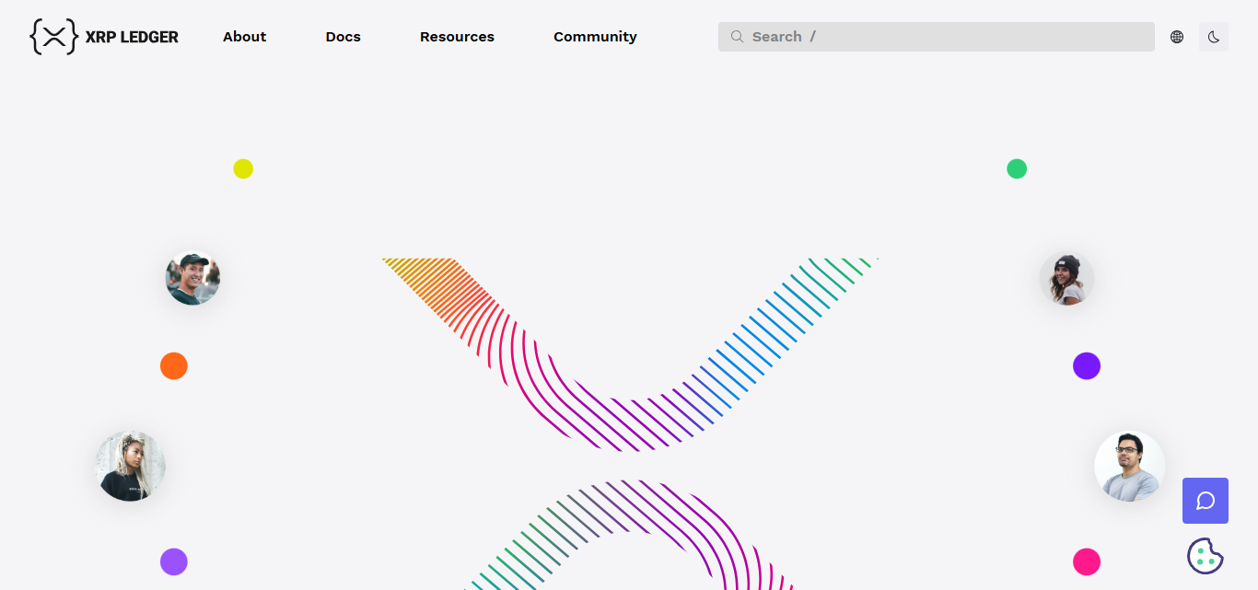Click the XRP Ledger logo

[104, 37]
